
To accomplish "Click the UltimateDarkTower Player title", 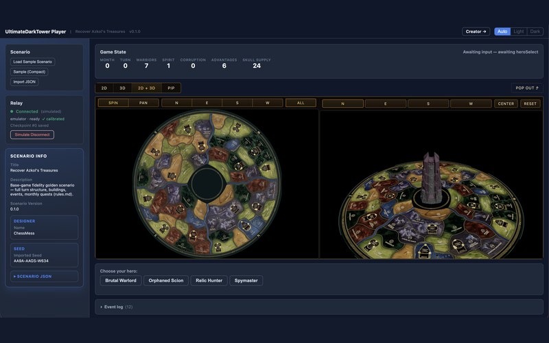I will 36,32.
